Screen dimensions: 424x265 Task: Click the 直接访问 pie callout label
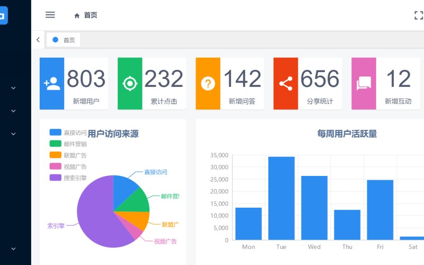coord(155,172)
